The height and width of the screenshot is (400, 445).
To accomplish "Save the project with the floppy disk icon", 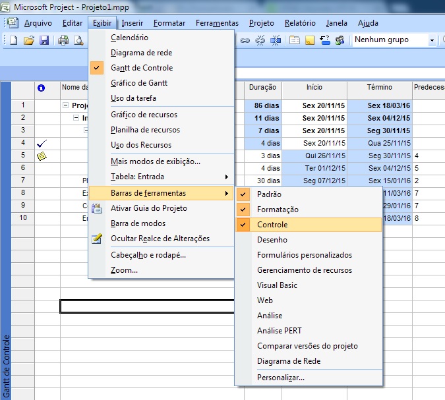I will 44,40.
